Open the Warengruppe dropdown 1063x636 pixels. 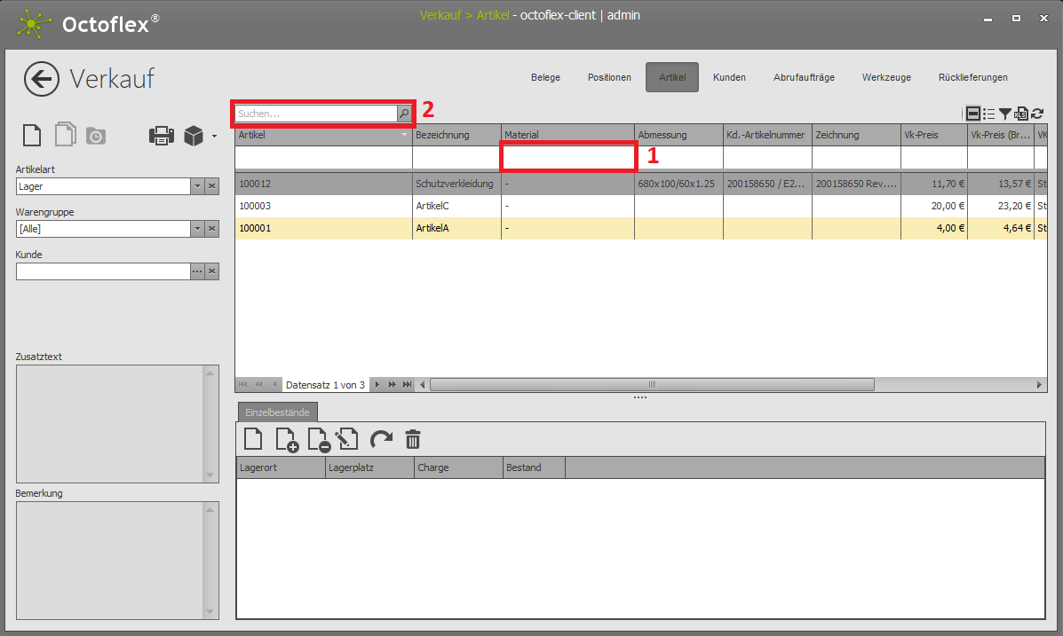click(x=197, y=229)
